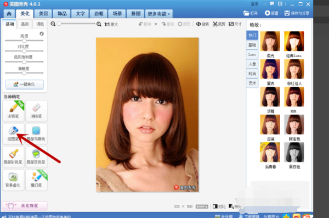Screen dimensions: 329x218
Task: Choose the 消除笔 eraser pen tool
Action: click(36, 111)
